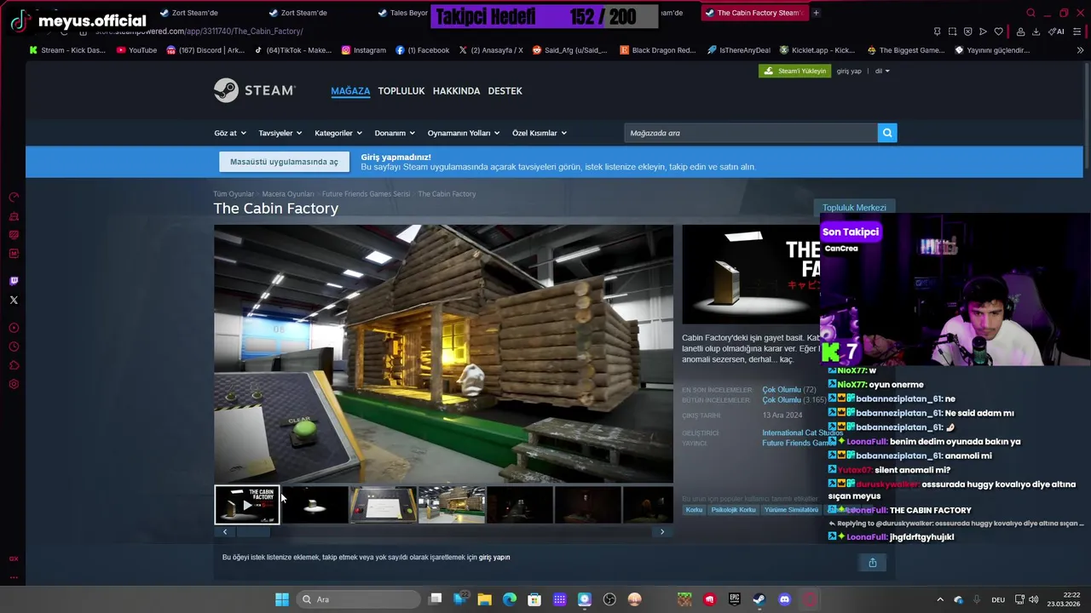
Task: Click the Windows Start button
Action: (282, 599)
